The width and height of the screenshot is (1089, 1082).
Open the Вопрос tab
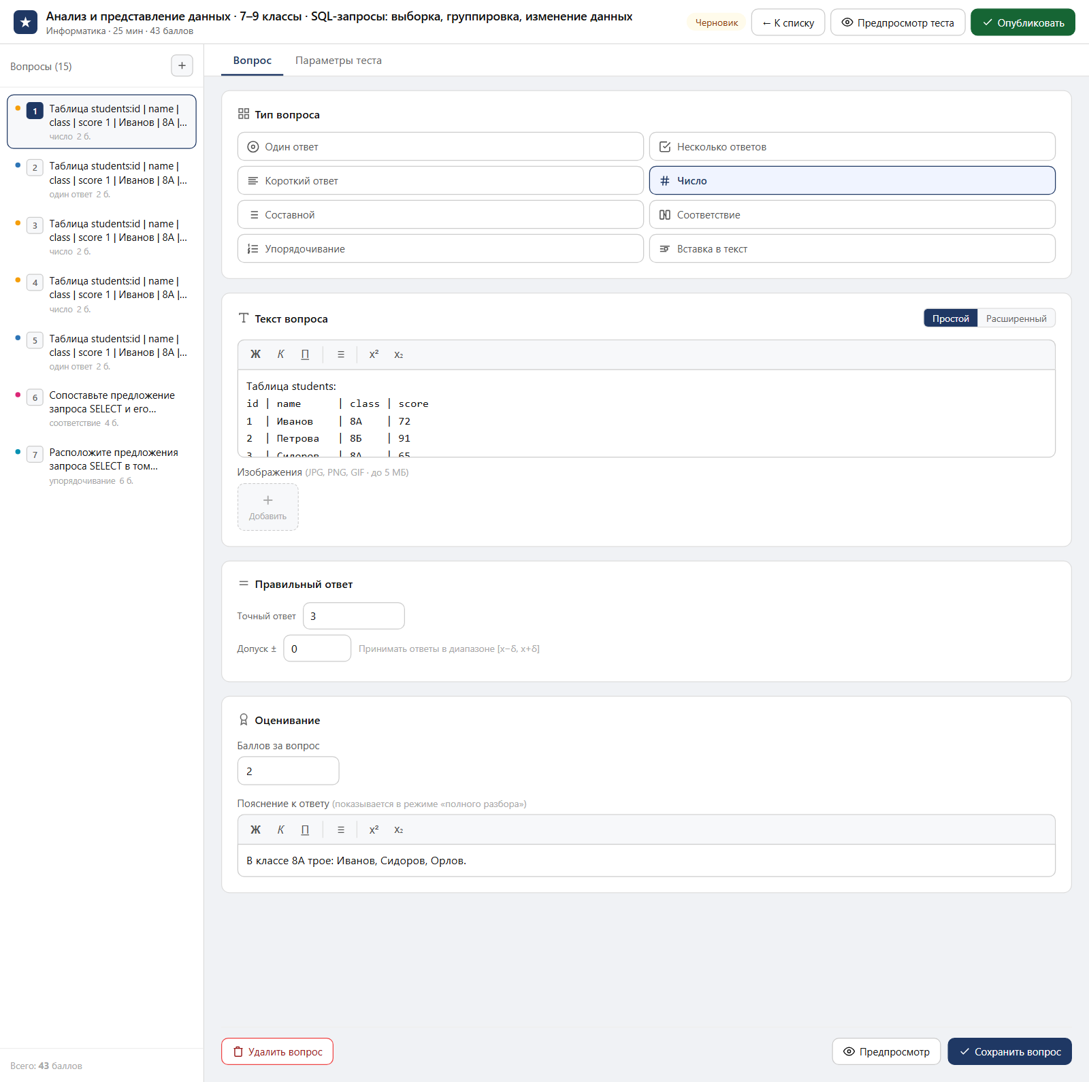click(253, 61)
